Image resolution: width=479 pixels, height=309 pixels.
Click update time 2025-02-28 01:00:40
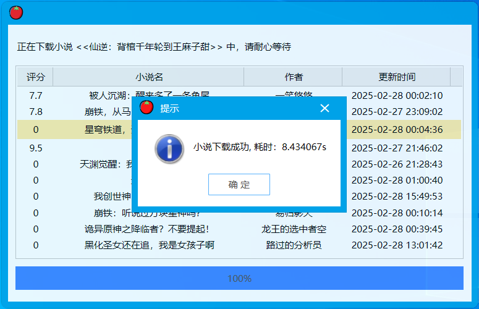point(397,180)
